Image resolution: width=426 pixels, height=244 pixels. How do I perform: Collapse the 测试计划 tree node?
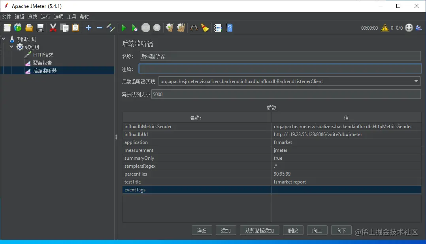tap(4, 39)
